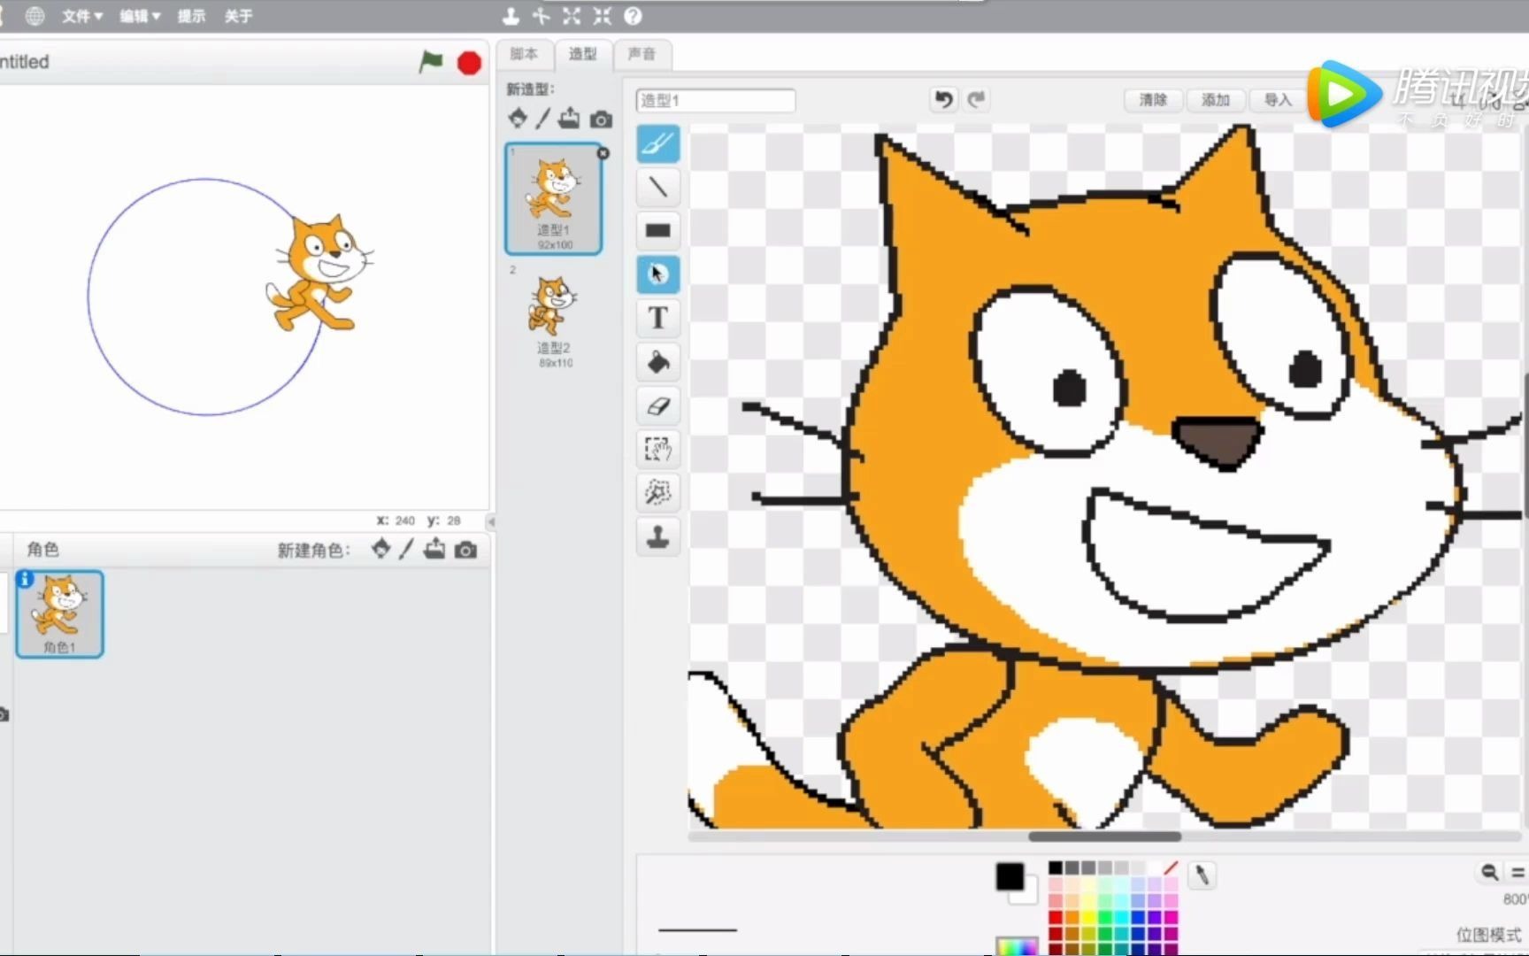Select the Brush tool in paint editor
Image resolution: width=1529 pixels, height=956 pixels.
coord(657,143)
